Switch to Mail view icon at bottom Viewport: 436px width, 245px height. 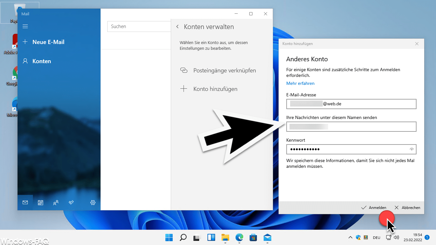pyautogui.click(x=25, y=202)
